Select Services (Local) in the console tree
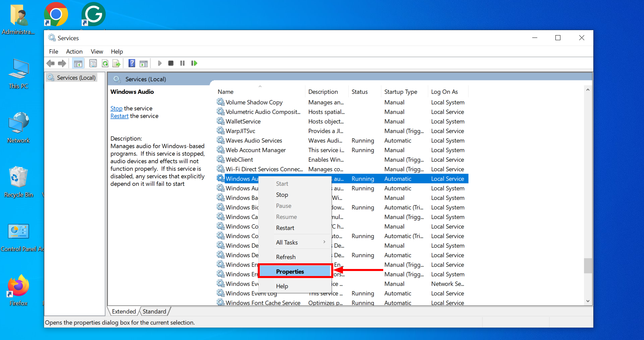644x340 pixels. [76, 78]
